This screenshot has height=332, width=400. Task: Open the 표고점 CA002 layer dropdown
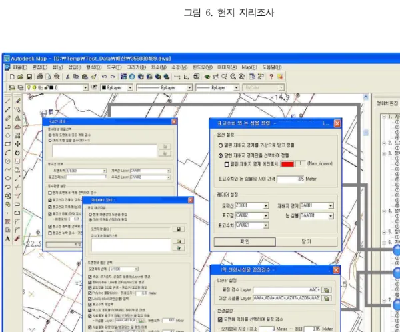266,216
